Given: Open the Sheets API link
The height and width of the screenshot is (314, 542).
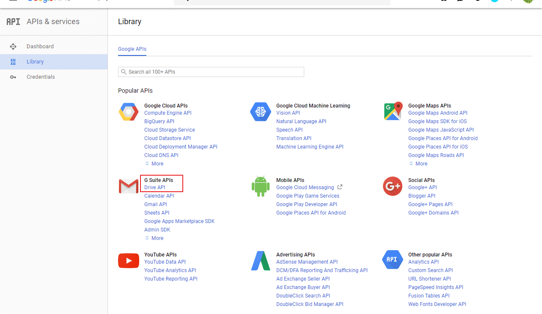Looking at the screenshot, I should [x=157, y=213].
